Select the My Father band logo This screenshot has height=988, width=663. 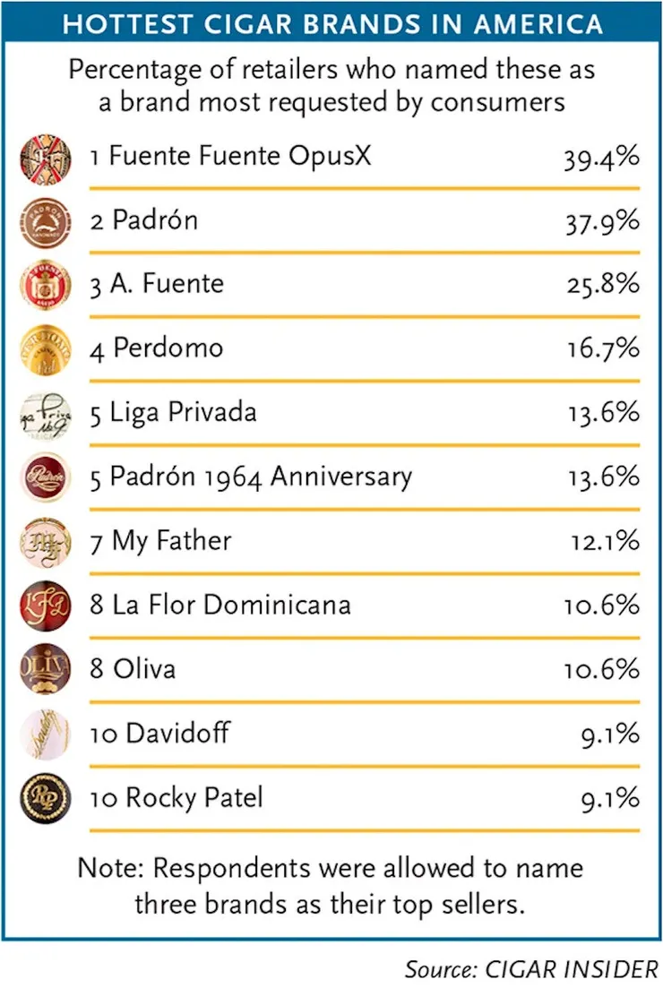46,542
